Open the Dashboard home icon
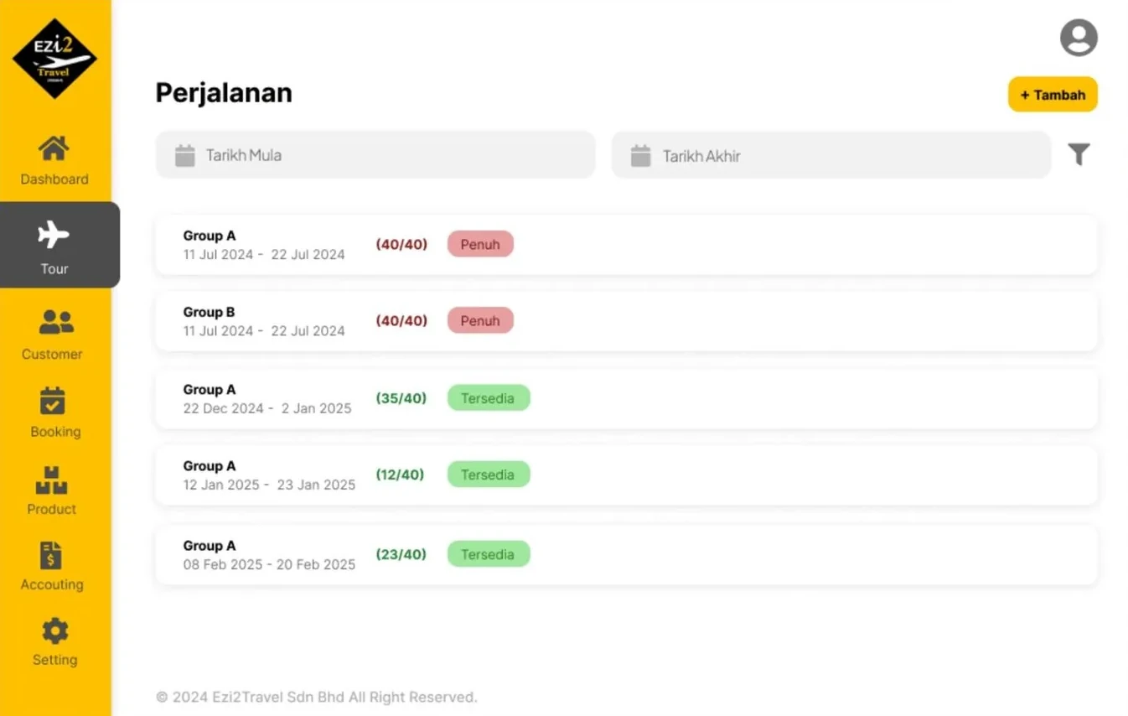1128x716 pixels. click(x=54, y=148)
